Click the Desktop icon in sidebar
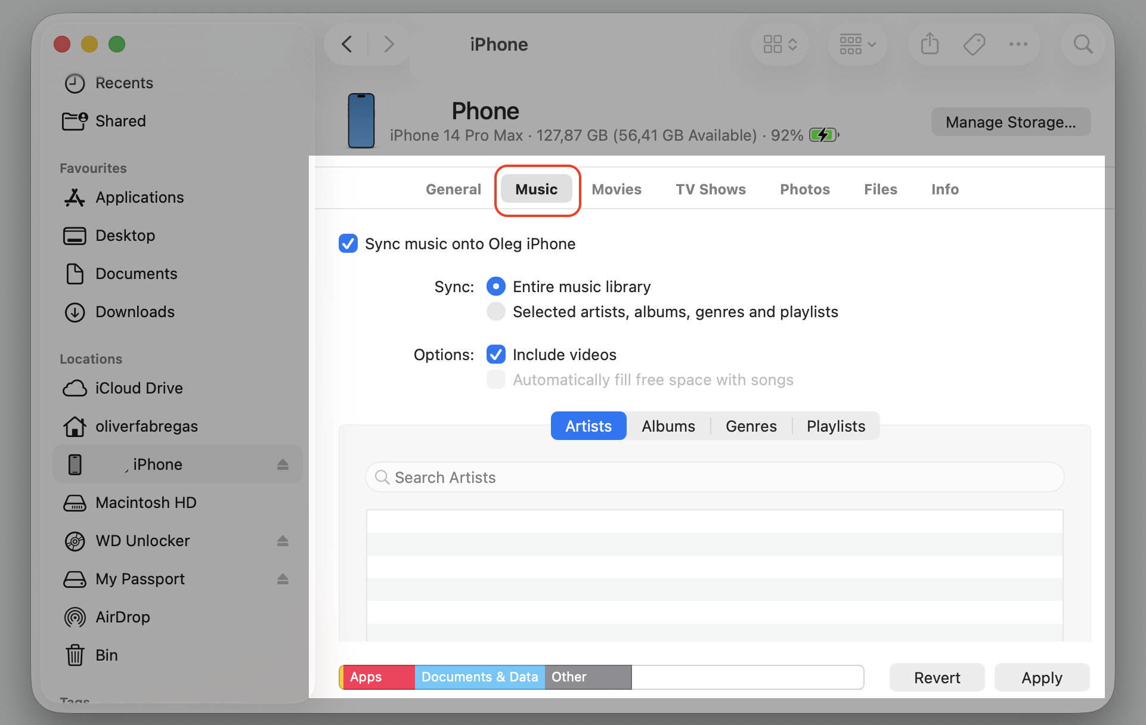Image resolution: width=1146 pixels, height=725 pixels. (75, 236)
